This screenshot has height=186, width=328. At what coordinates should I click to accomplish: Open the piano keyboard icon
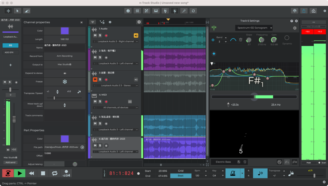(x=156, y=11)
